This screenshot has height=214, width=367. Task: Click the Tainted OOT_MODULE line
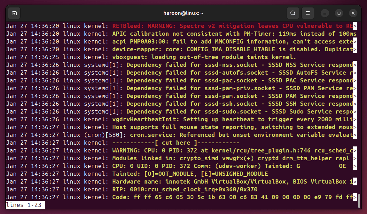click(190, 174)
